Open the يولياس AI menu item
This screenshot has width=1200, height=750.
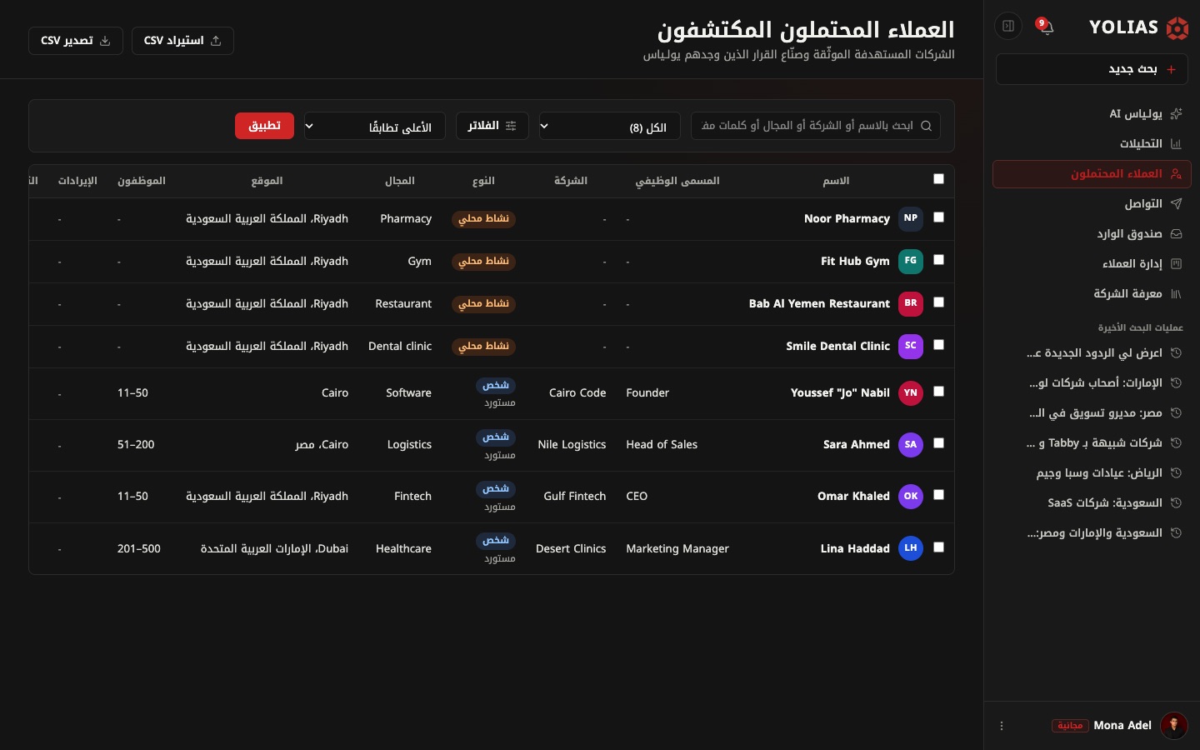pyautogui.click(x=1092, y=114)
